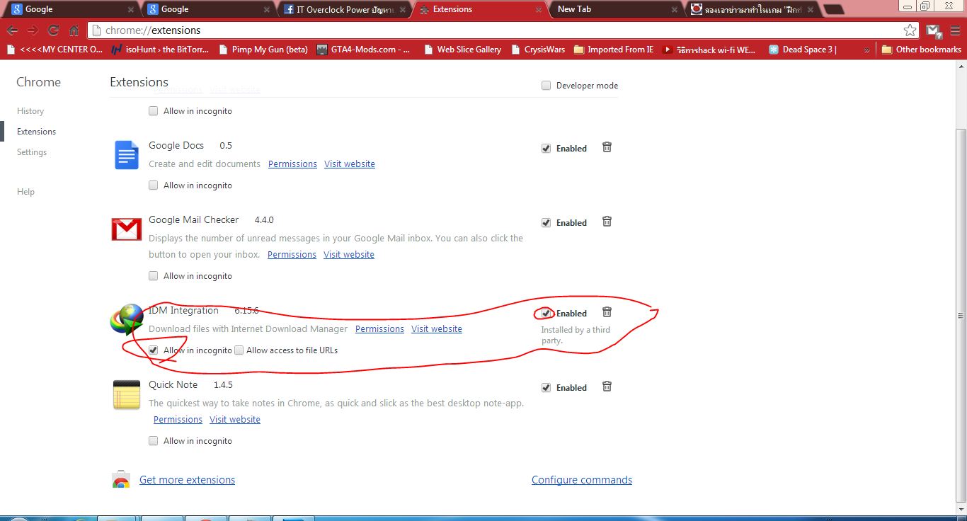Screen dimensions: 967x521
Task: Close the New Tab tab
Action: point(674,10)
